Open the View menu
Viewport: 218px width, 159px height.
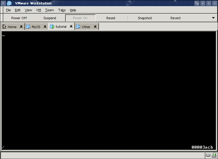[x=28, y=10]
